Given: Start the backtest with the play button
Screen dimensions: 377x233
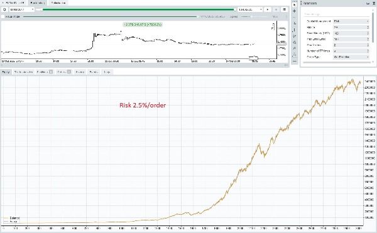Looking at the screenshot, I should 268,9.
